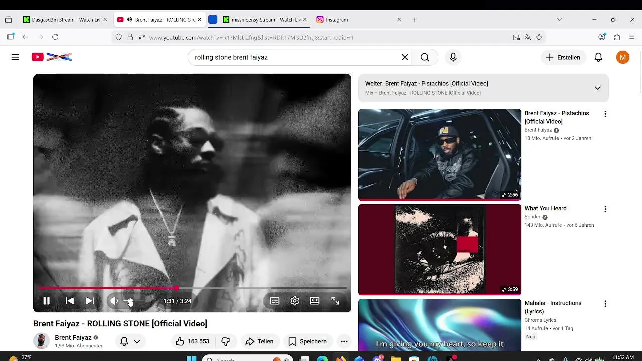Viewport: 642px width, 361px height.
Task: Mute tab via speaker icon on YouTube tab
Action: pyautogui.click(x=129, y=20)
